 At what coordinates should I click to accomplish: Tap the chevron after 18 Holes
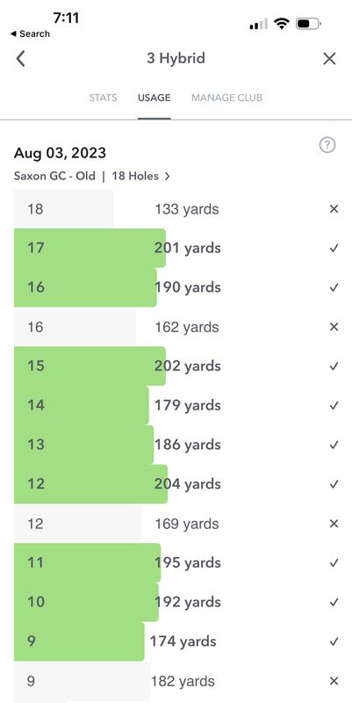[x=167, y=177]
